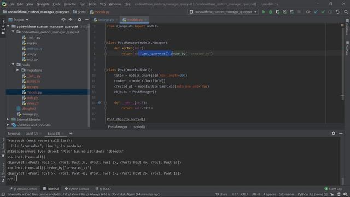The width and height of the screenshot is (350, 197).
Task: Click the UTF-8 encoding in the status bar
Action: coord(255,194)
